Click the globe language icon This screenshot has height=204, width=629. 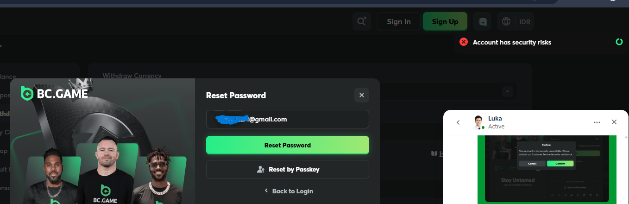(x=506, y=21)
